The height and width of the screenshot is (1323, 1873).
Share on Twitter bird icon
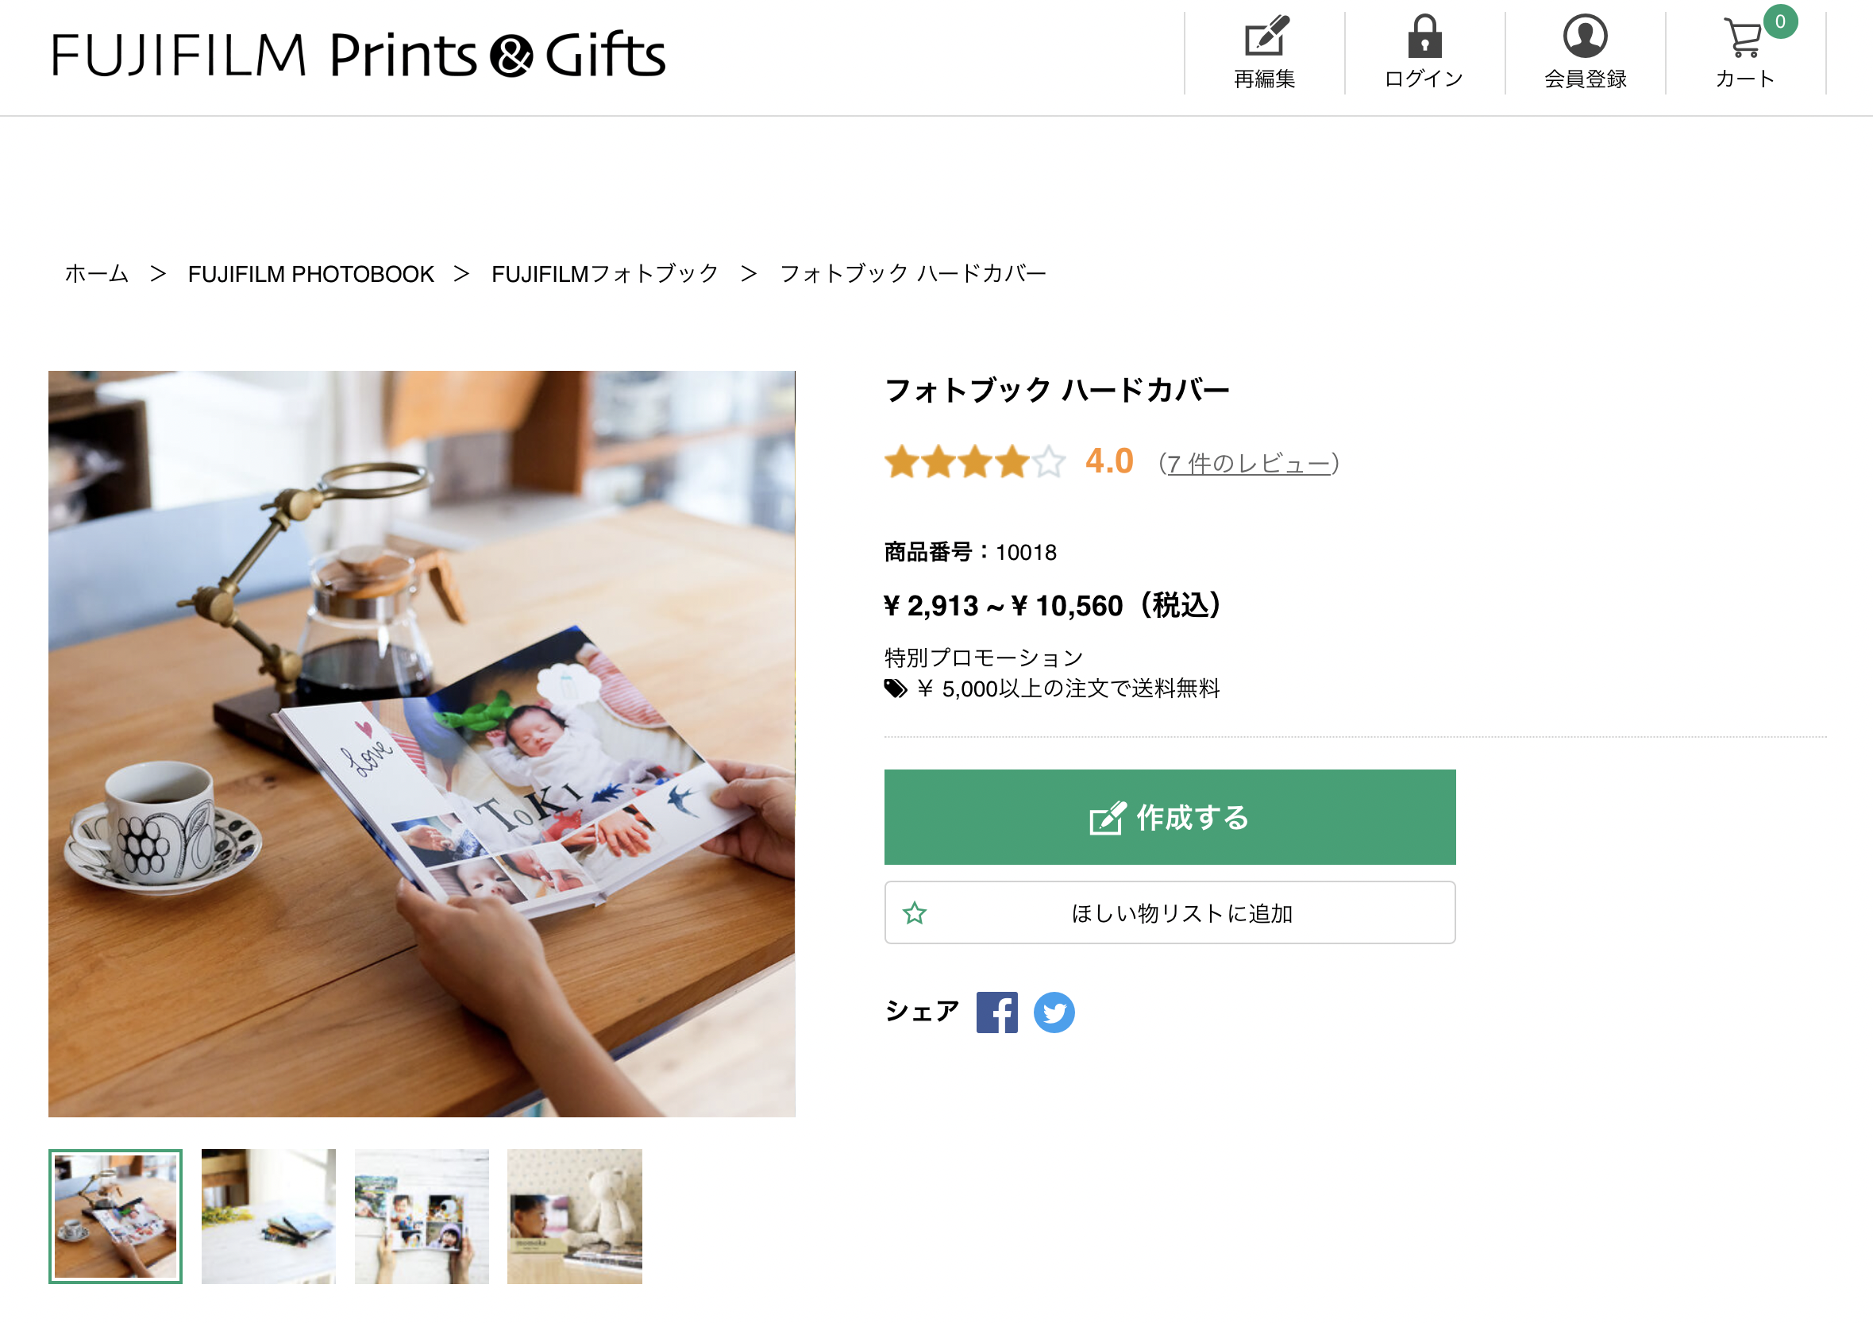point(1054,1012)
